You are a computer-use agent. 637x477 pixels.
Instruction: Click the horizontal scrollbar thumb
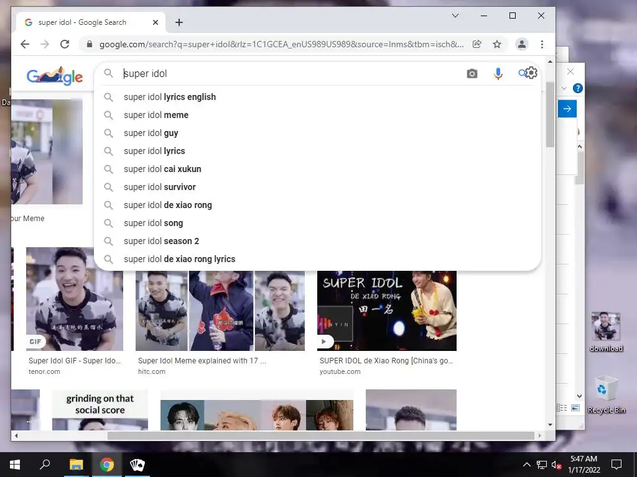click(x=320, y=435)
